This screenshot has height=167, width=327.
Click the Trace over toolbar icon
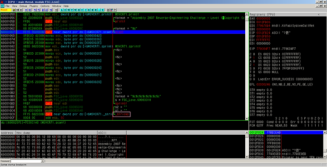[47, 10]
